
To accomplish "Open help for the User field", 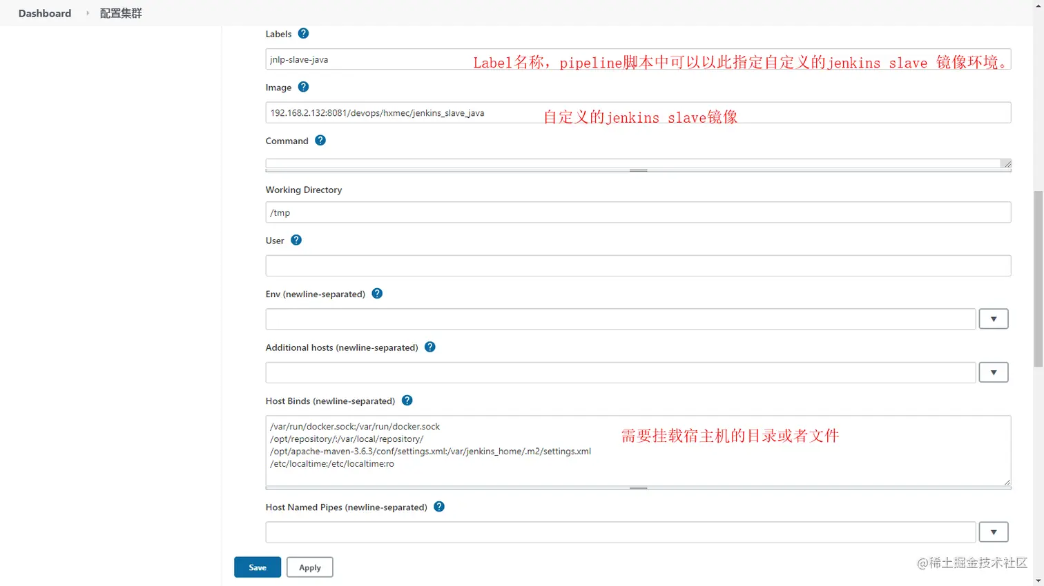I will pos(296,240).
